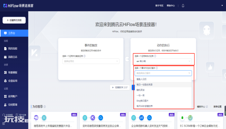Click the HiFlow logo in header
The image size is (226, 129).
18,5
